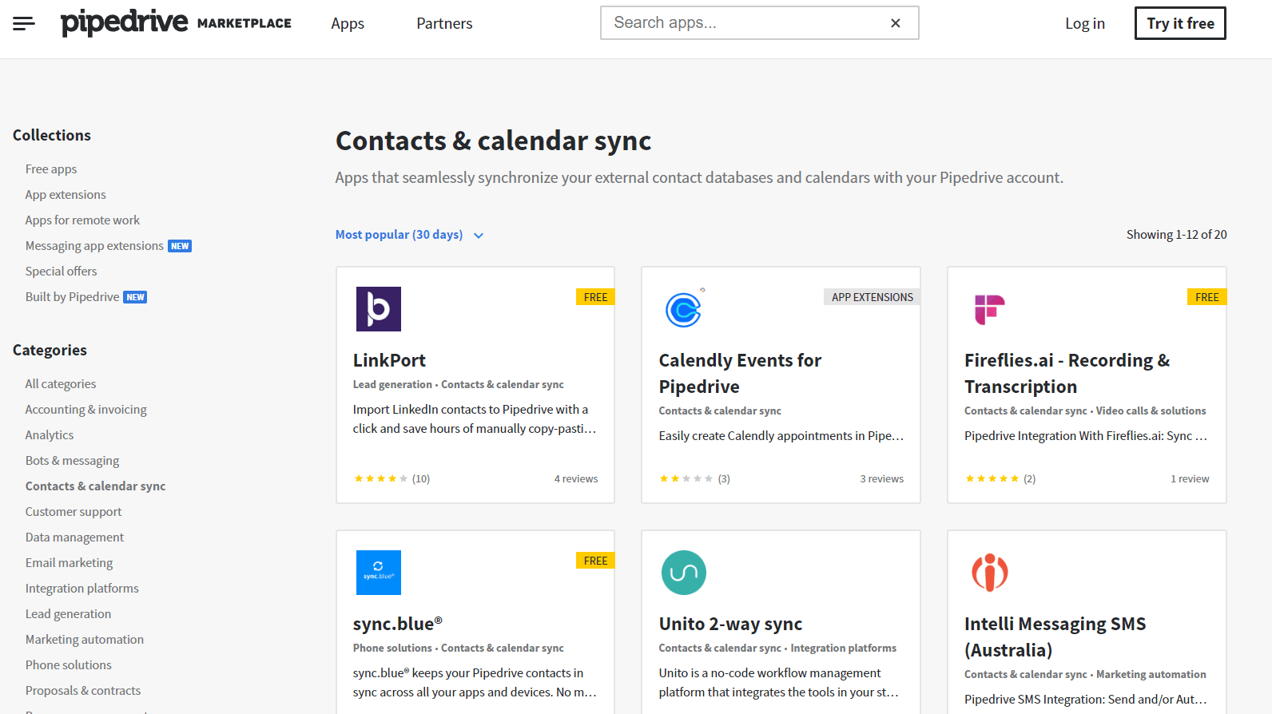
Task: Click the Intelli Messaging SMS logo
Action: coord(989,573)
